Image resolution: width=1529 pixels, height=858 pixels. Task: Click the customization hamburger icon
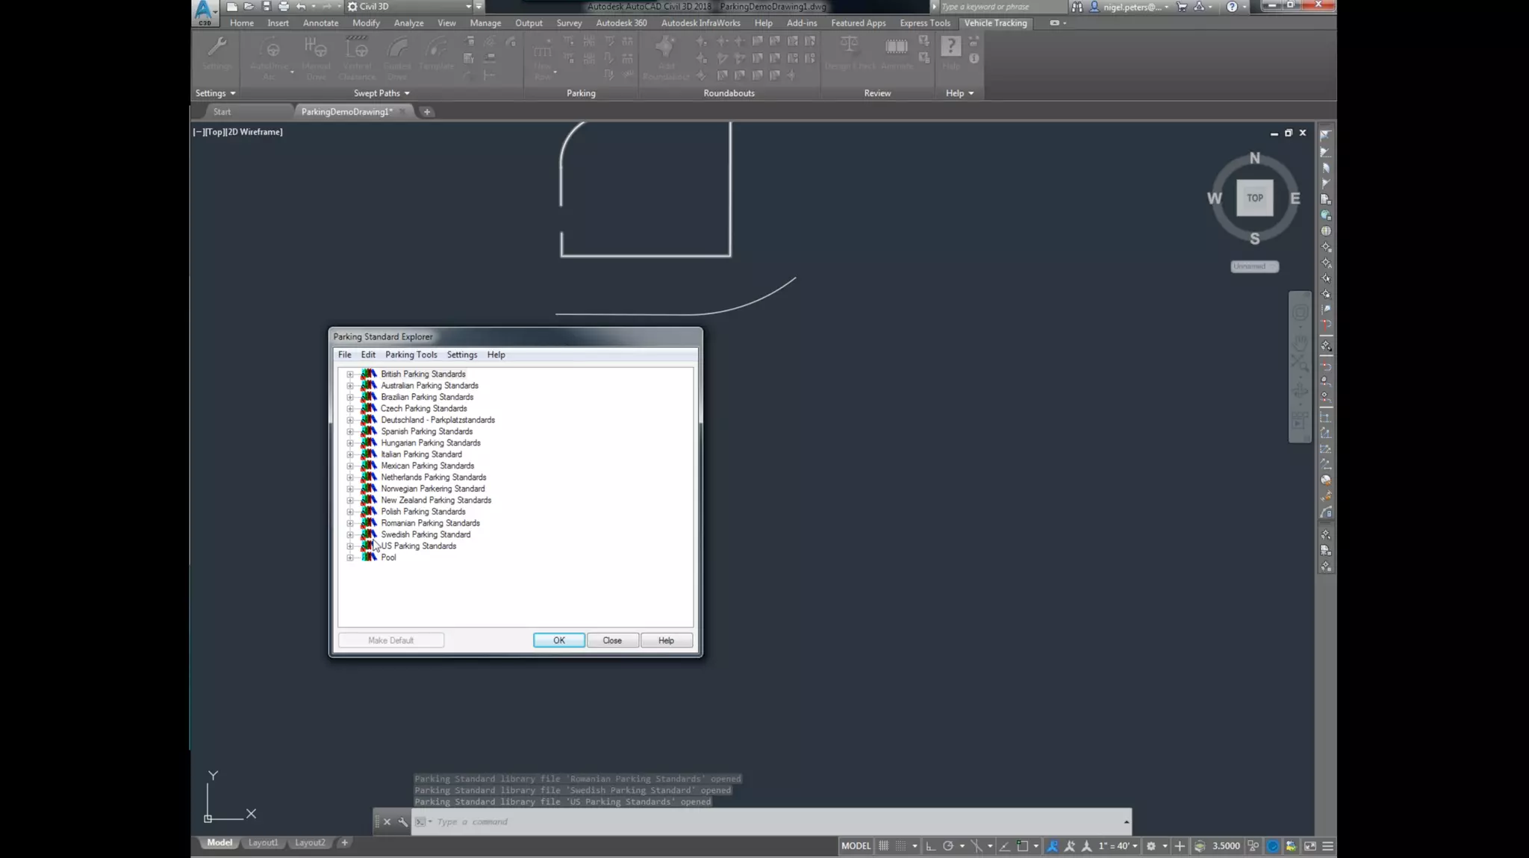click(1327, 845)
